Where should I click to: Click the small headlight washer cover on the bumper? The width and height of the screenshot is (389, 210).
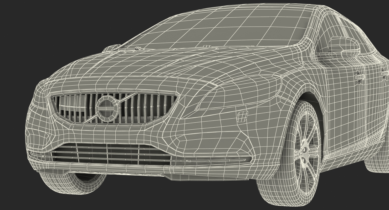pos(242,117)
